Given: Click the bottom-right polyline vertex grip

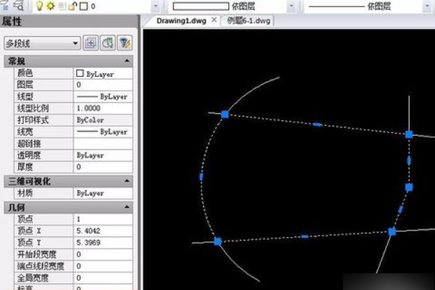Looking at the screenshot, I should pos(392,231).
